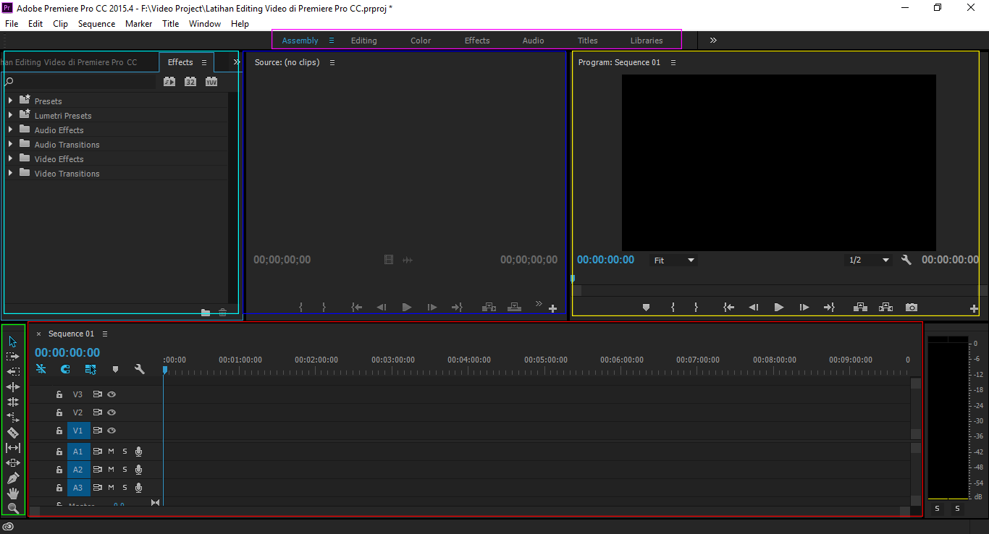Add a marker from the timeline header
This screenshot has width=989, height=534.
pyautogui.click(x=115, y=369)
